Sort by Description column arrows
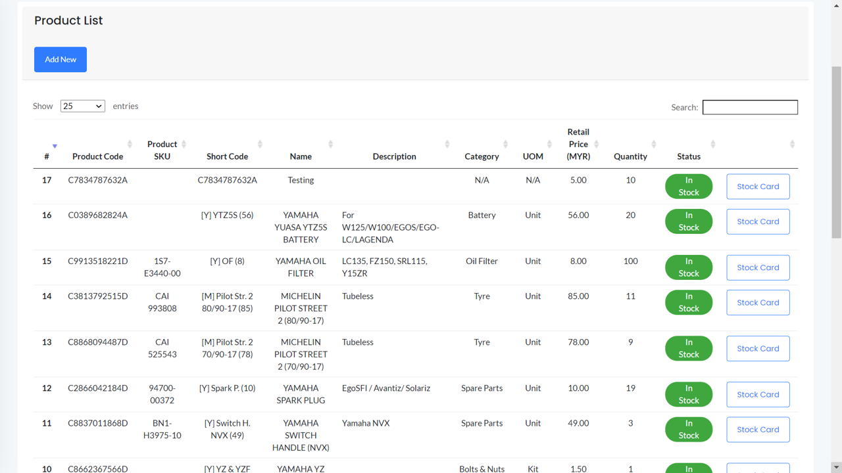This screenshot has width=842, height=473. pos(447,144)
